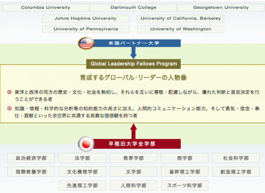The height and width of the screenshot is (193, 265).
Task: Select the Georgetown University box
Action: pos(221,8)
